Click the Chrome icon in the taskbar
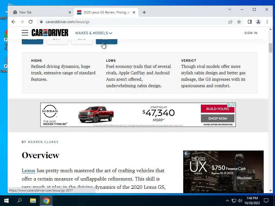This screenshot has height=206, width=275. [46, 201]
